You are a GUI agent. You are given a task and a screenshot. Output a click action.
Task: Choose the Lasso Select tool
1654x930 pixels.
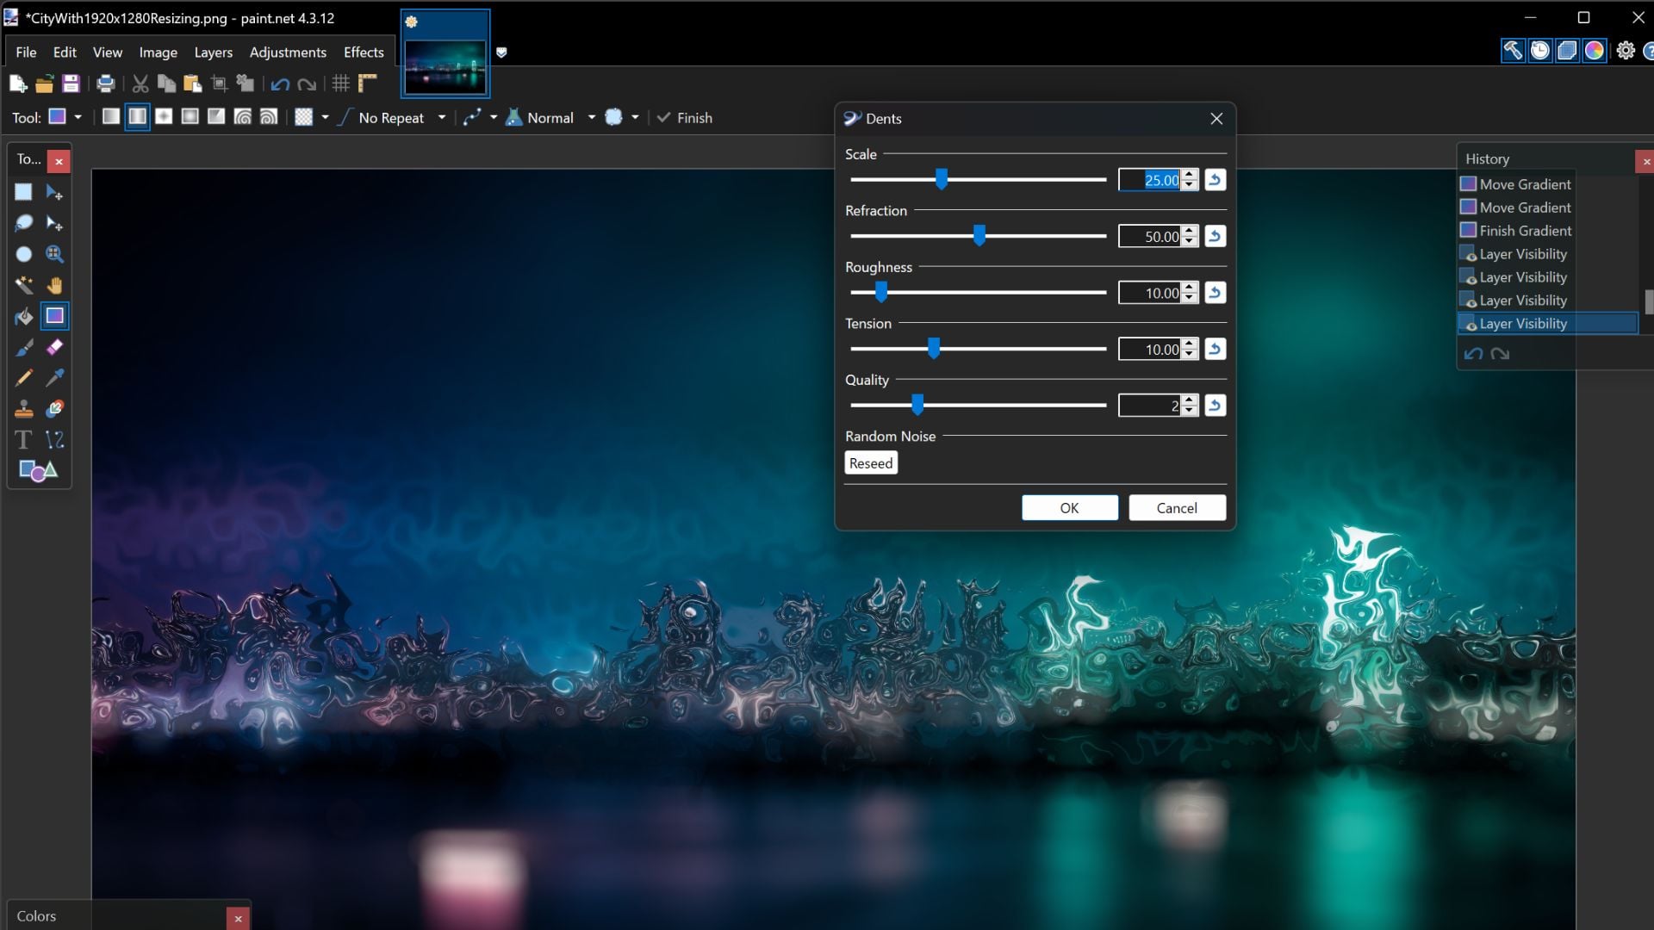click(x=23, y=223)
